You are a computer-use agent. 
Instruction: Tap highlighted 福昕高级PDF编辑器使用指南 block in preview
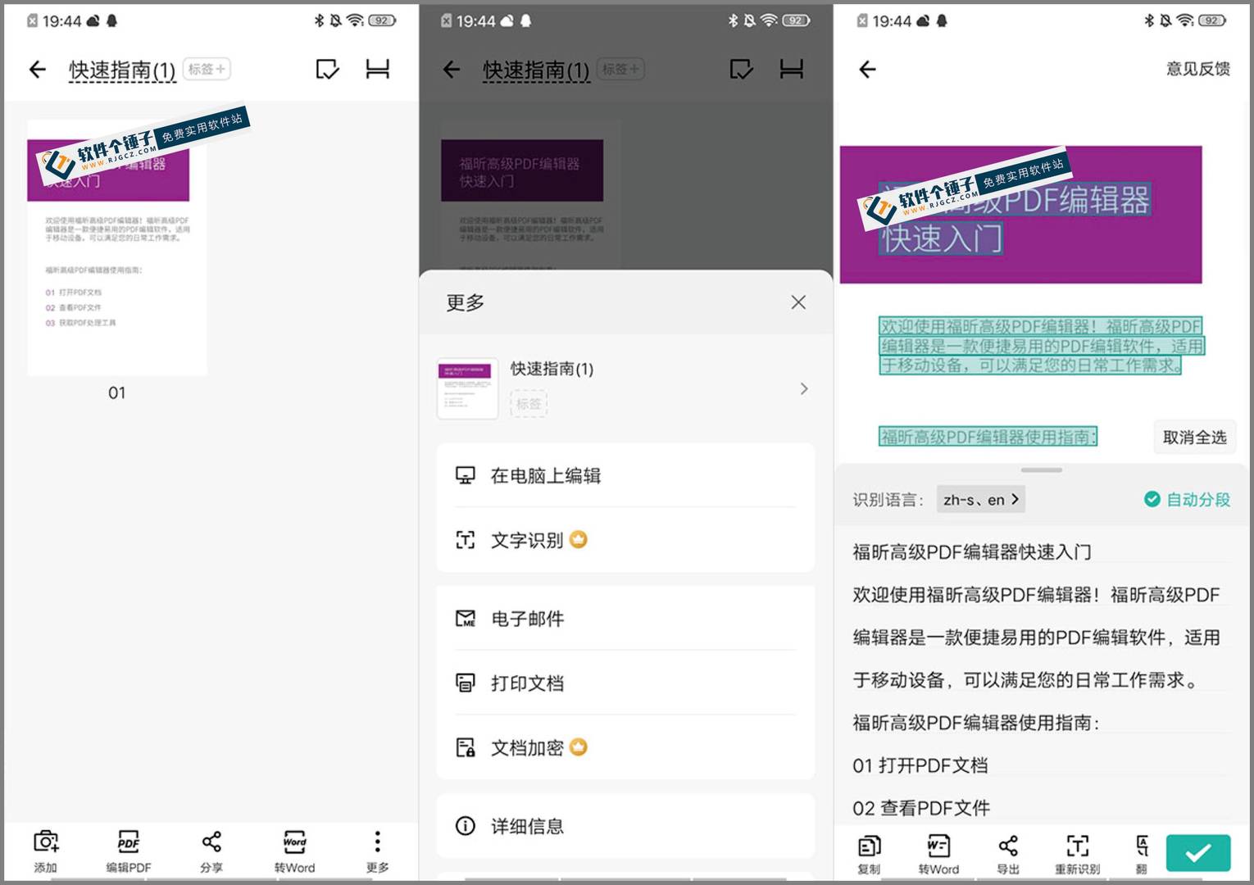[988, 437]
